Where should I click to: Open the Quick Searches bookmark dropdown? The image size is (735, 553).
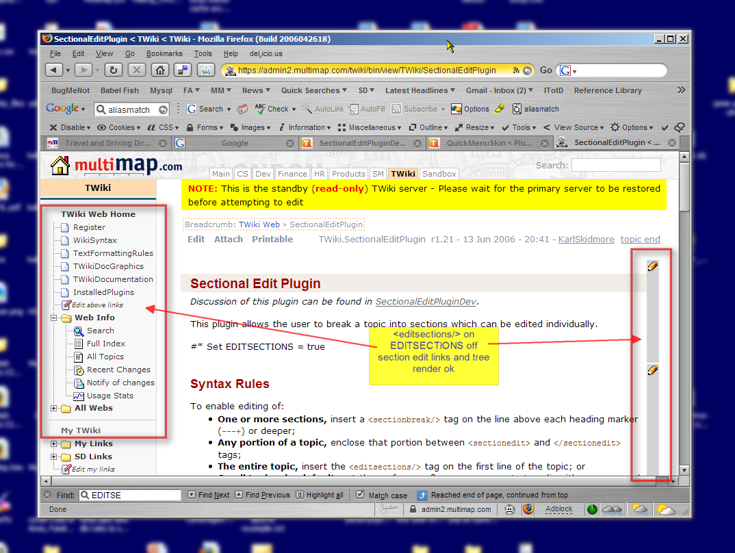pos(313,90)
